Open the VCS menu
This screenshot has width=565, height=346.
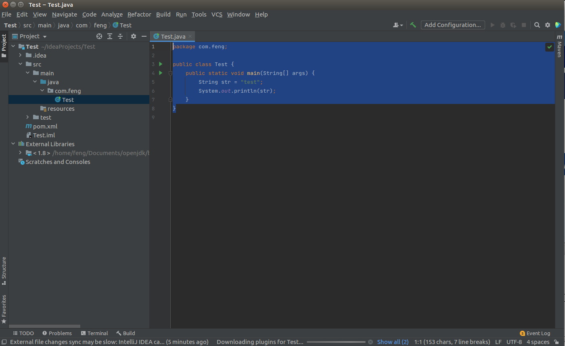click(x=217, y=15)
